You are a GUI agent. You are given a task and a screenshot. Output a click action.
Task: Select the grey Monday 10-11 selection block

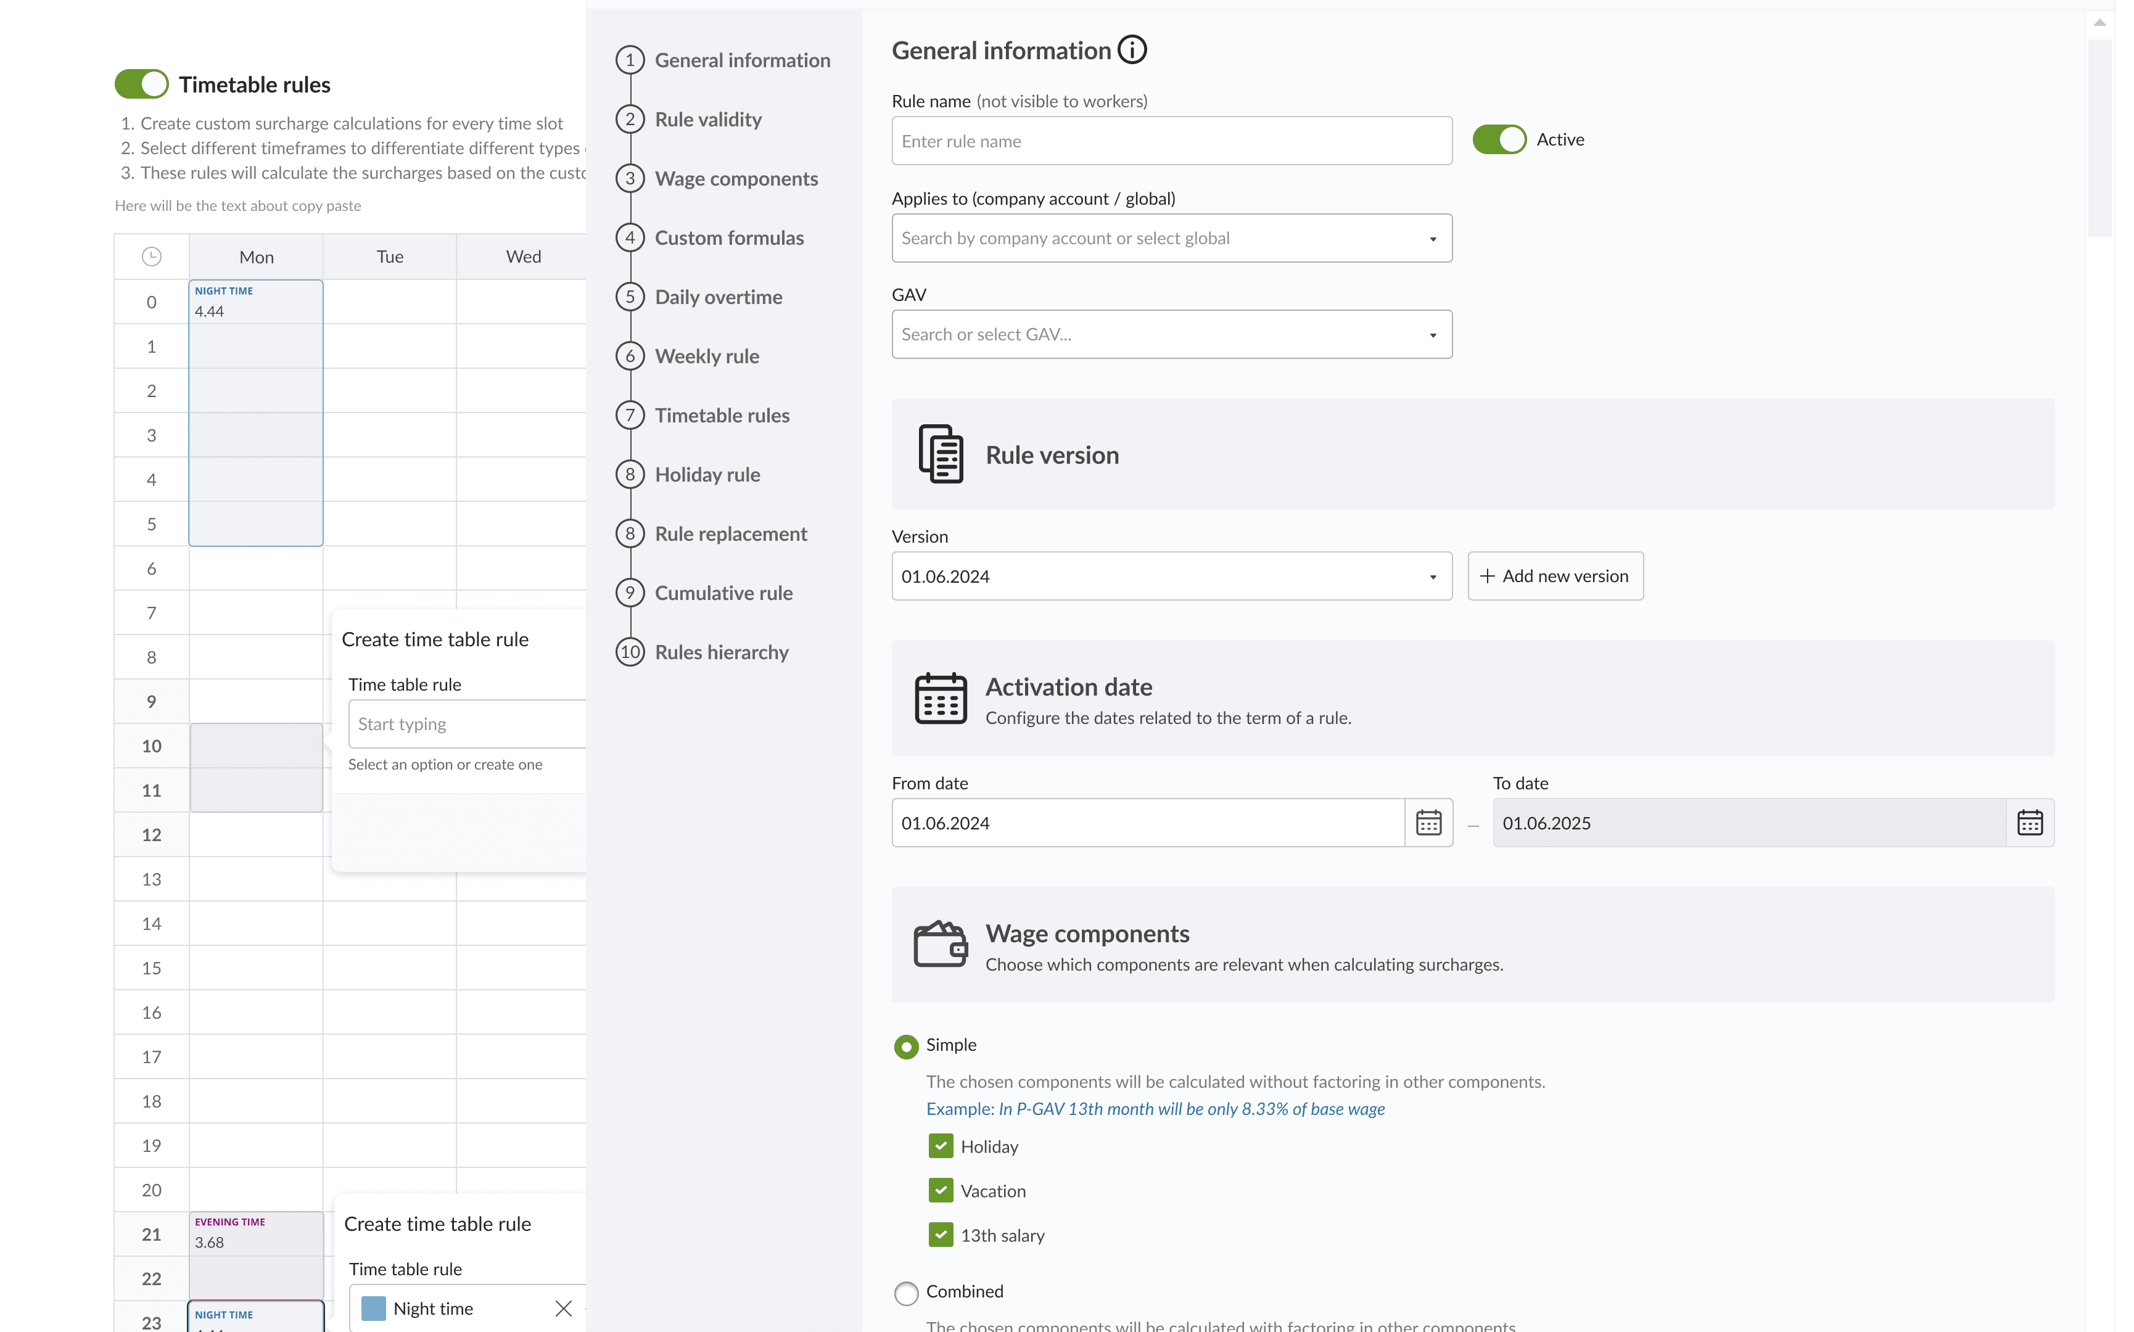click(257, 768)
